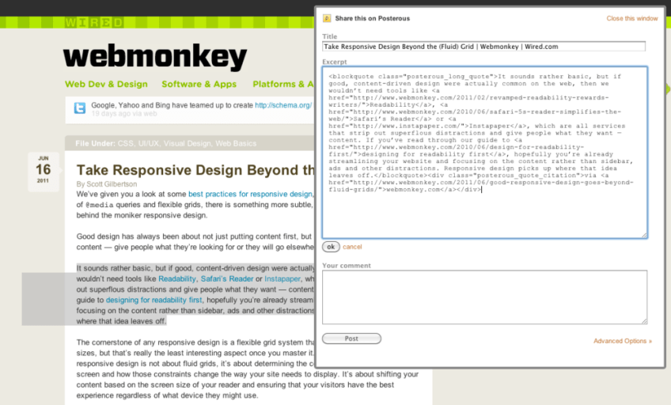Click the Twitter bird icon
Screen dimensions: 671x405
[79, 108]
